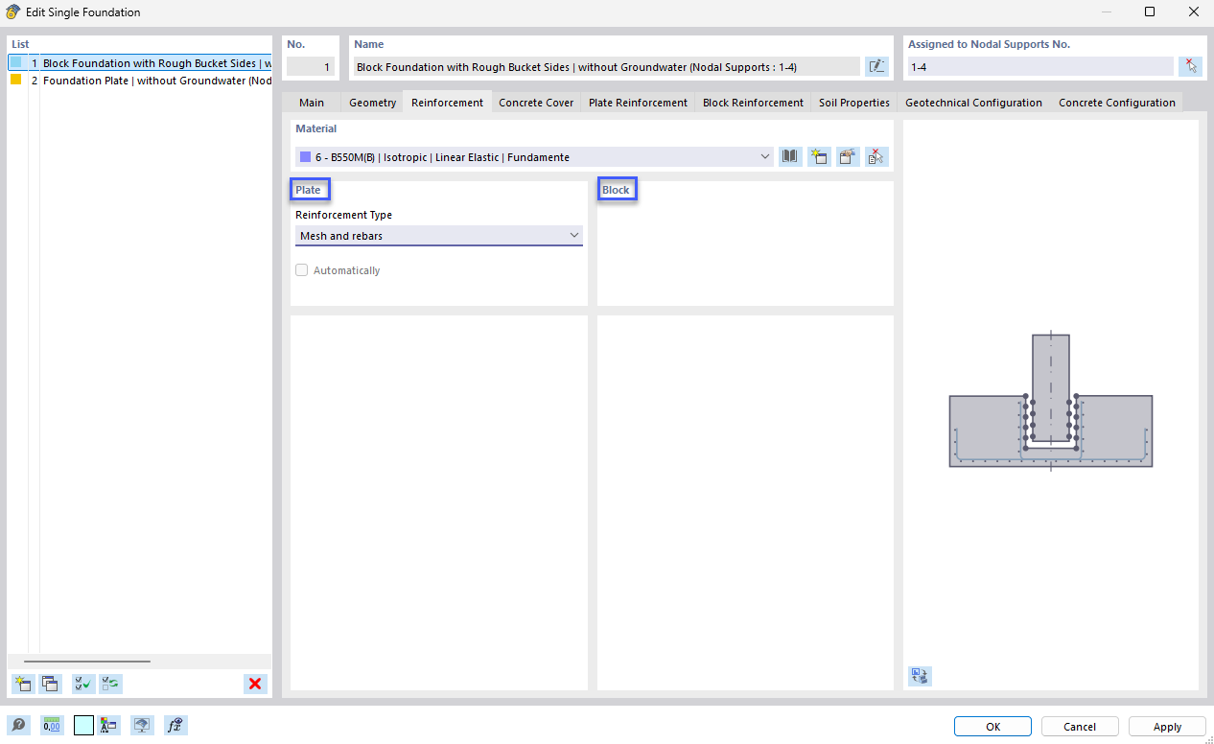The image size is (1214, 744).
Task: Click the blue color square of list item 1
Action: point(15,62)
